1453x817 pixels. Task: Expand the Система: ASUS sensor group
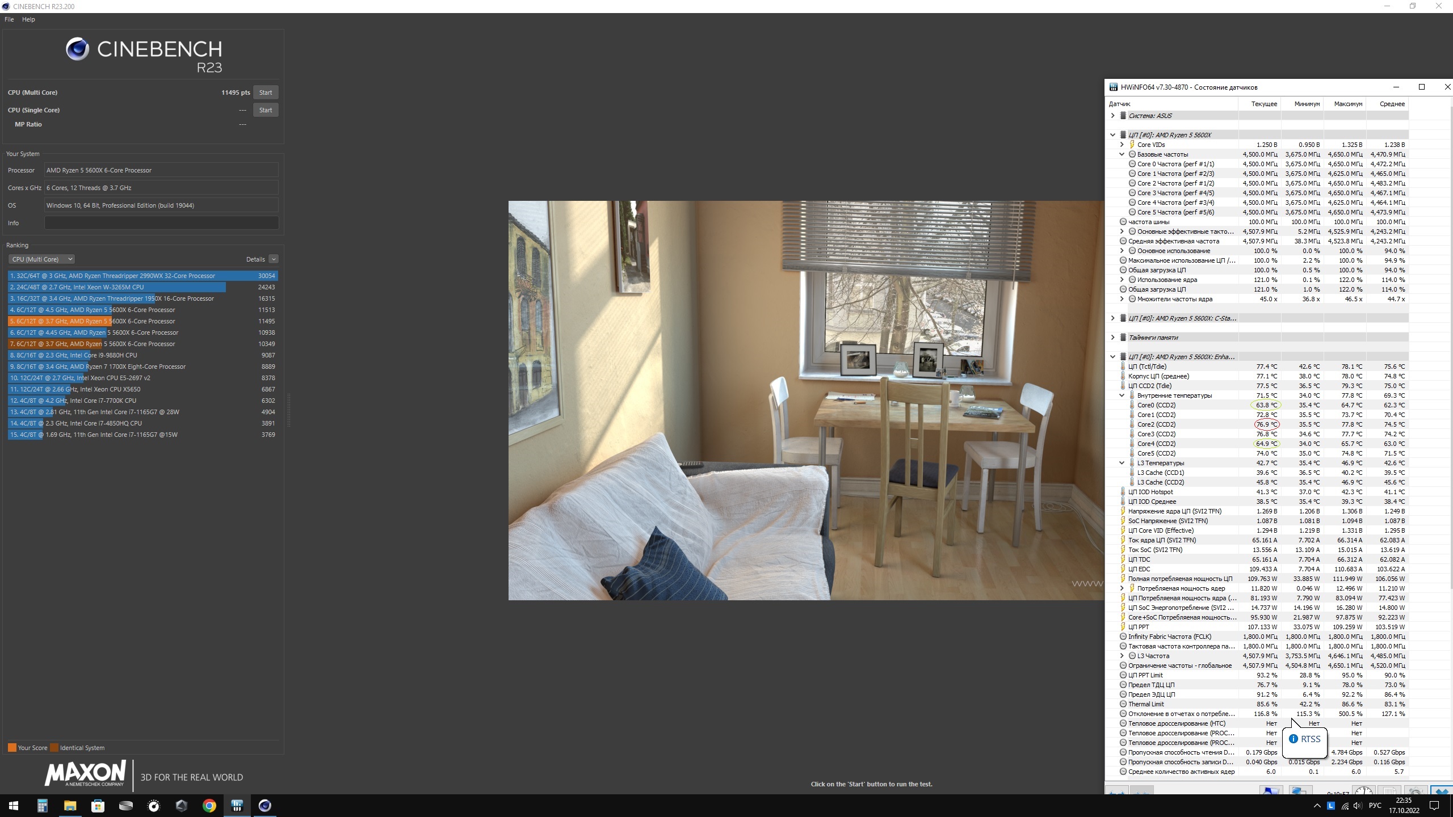coord(1112,116)
